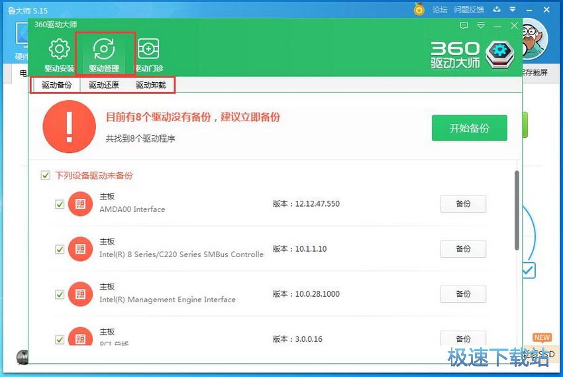
Task: Switch to the 驱动卸载 sub-tab
Action: [151, 85]
